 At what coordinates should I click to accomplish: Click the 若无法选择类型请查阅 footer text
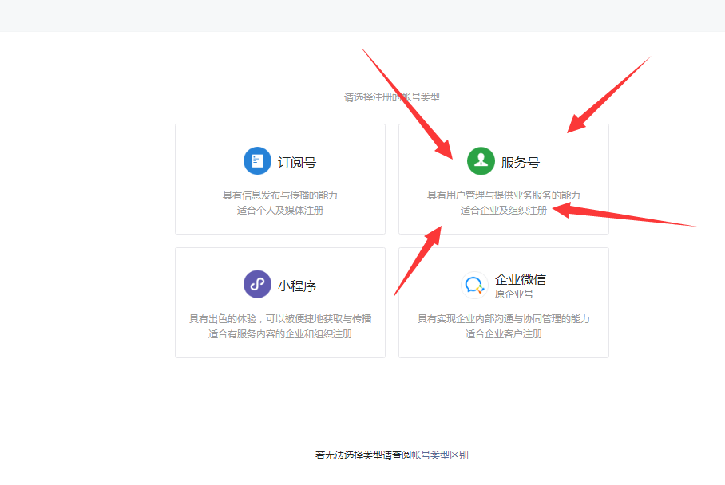362,455
